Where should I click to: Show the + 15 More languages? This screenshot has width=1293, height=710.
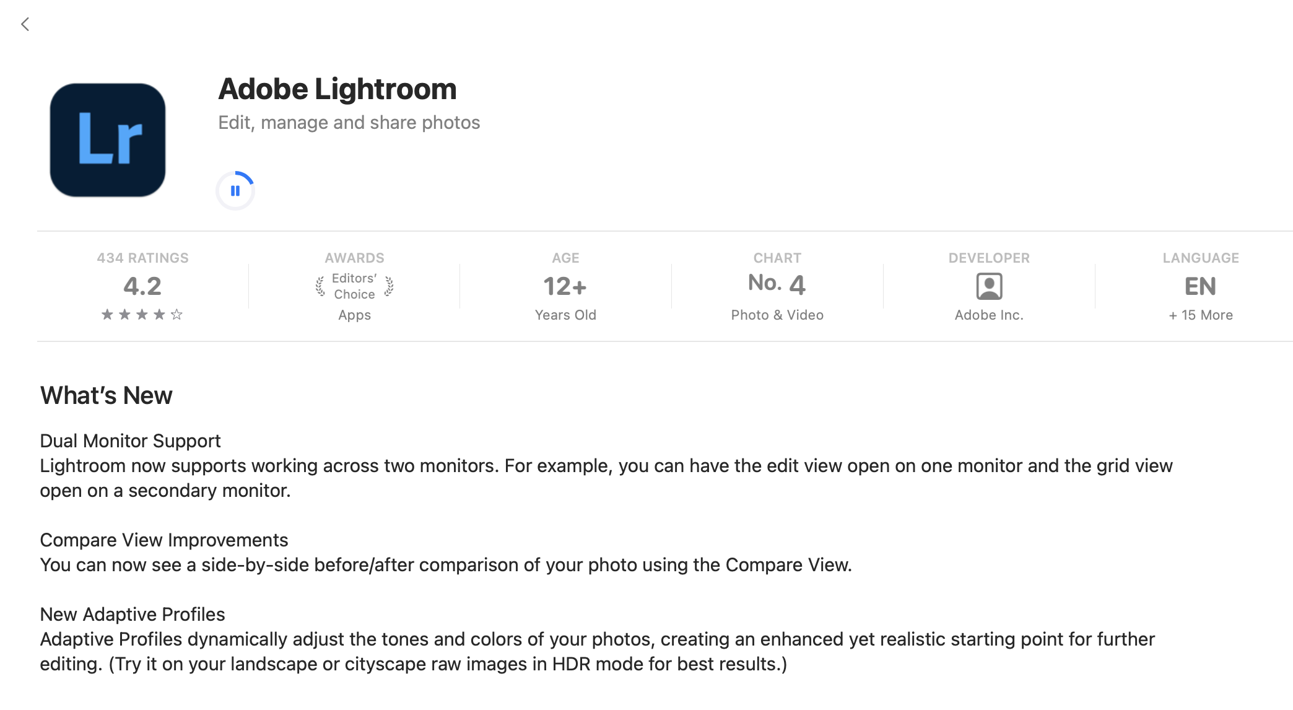point(1200,315)
